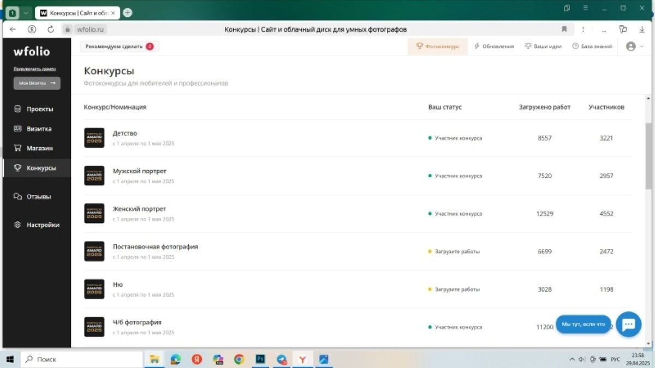Open the Мужской портрет award thumbnail
Image resolution: width=655 pixels, height=368 pixels.
94,176
